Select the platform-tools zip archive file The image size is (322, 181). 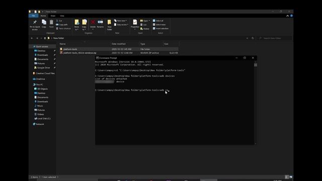119,53
